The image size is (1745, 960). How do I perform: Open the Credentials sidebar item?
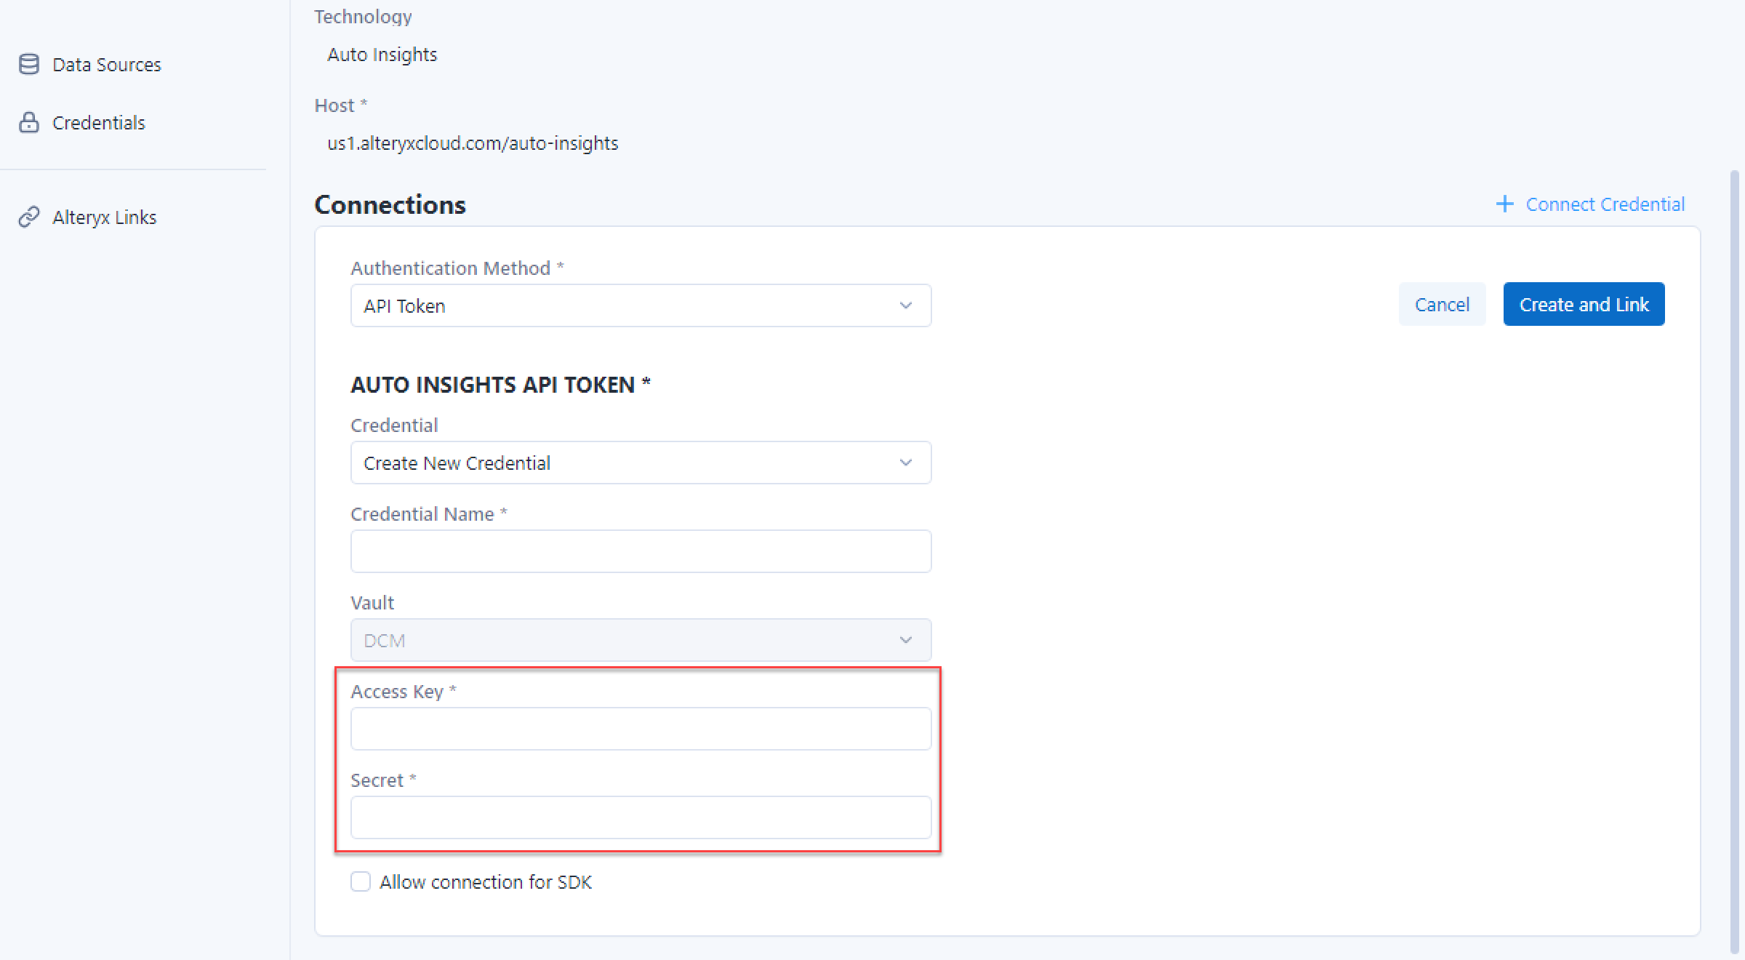pos(99,123)
